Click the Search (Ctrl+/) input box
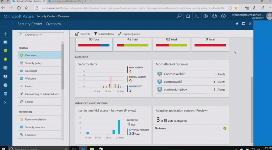The height and width of the screenshot is (150, 272). (x=41, y=35)
